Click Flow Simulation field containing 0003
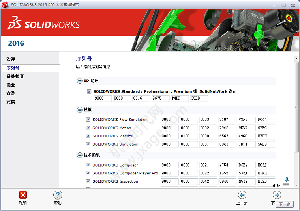This screenshot has width=300, height=211. (208, 120)
